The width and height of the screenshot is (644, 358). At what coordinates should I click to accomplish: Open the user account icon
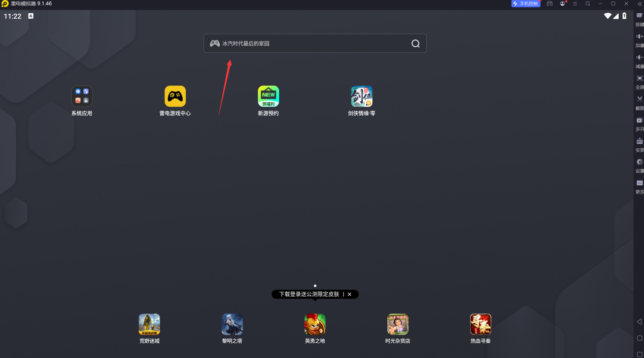pyautogui.click(x=562, y=4)
